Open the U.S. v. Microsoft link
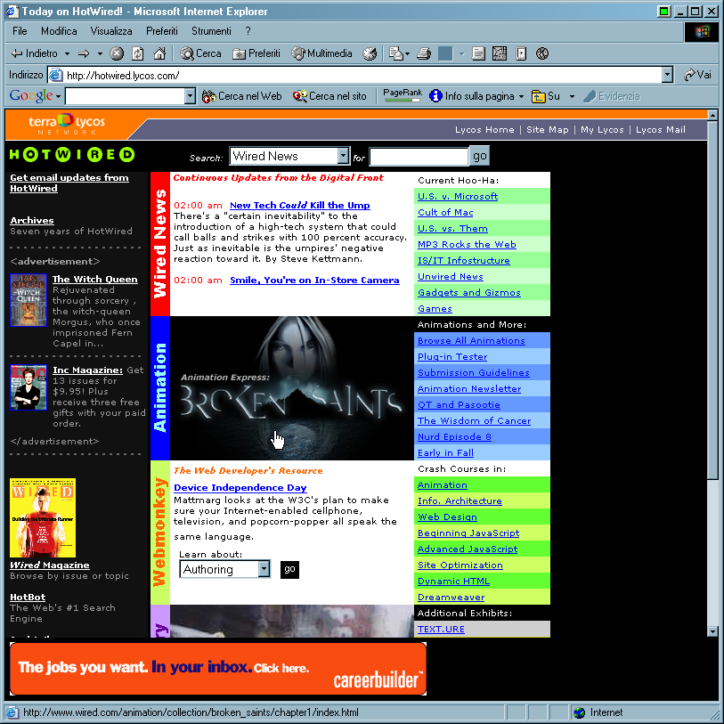The width and height of the screenshot is (724, 724). 458,196
